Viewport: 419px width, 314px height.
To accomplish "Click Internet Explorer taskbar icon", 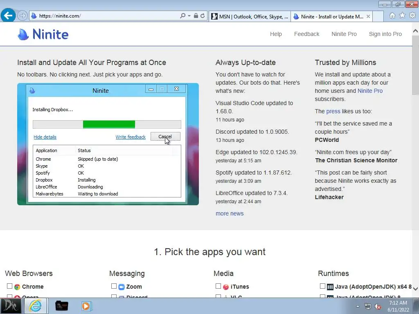I will 36,306.
